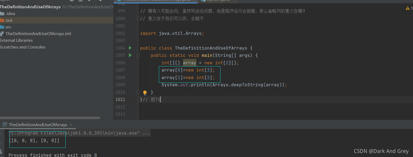Click line number 1002 in gutter
Viewport: 413px width, 157px height.
click(120, 33)
